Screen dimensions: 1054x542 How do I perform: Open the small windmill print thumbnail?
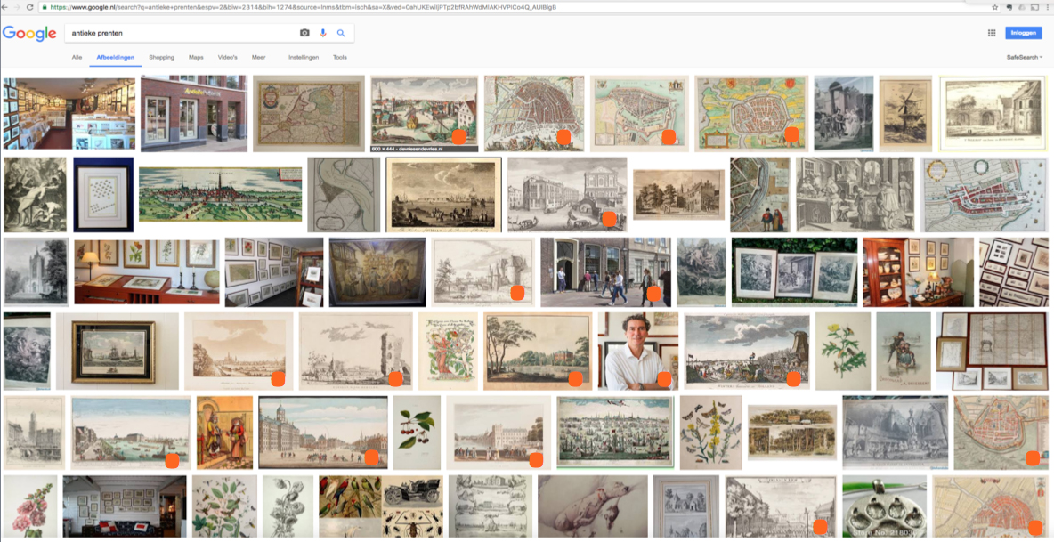[x=905, y=114]
